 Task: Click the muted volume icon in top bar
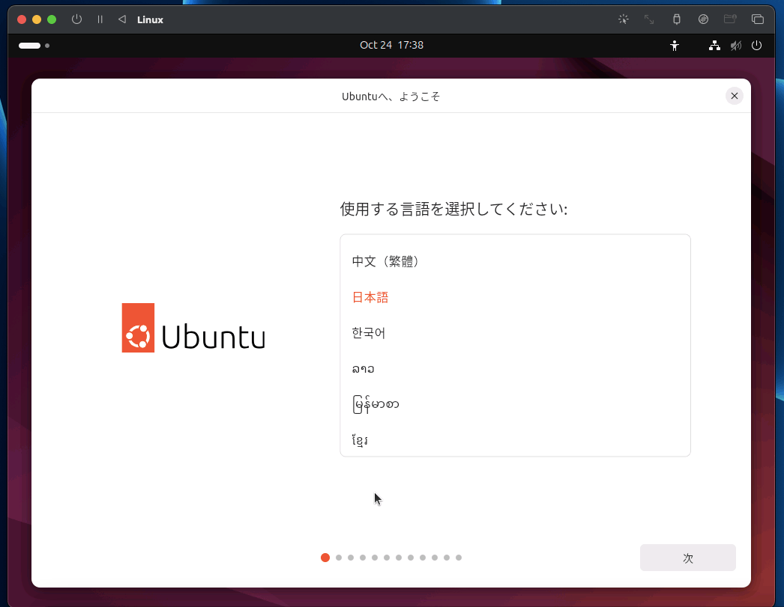[735, 46]
